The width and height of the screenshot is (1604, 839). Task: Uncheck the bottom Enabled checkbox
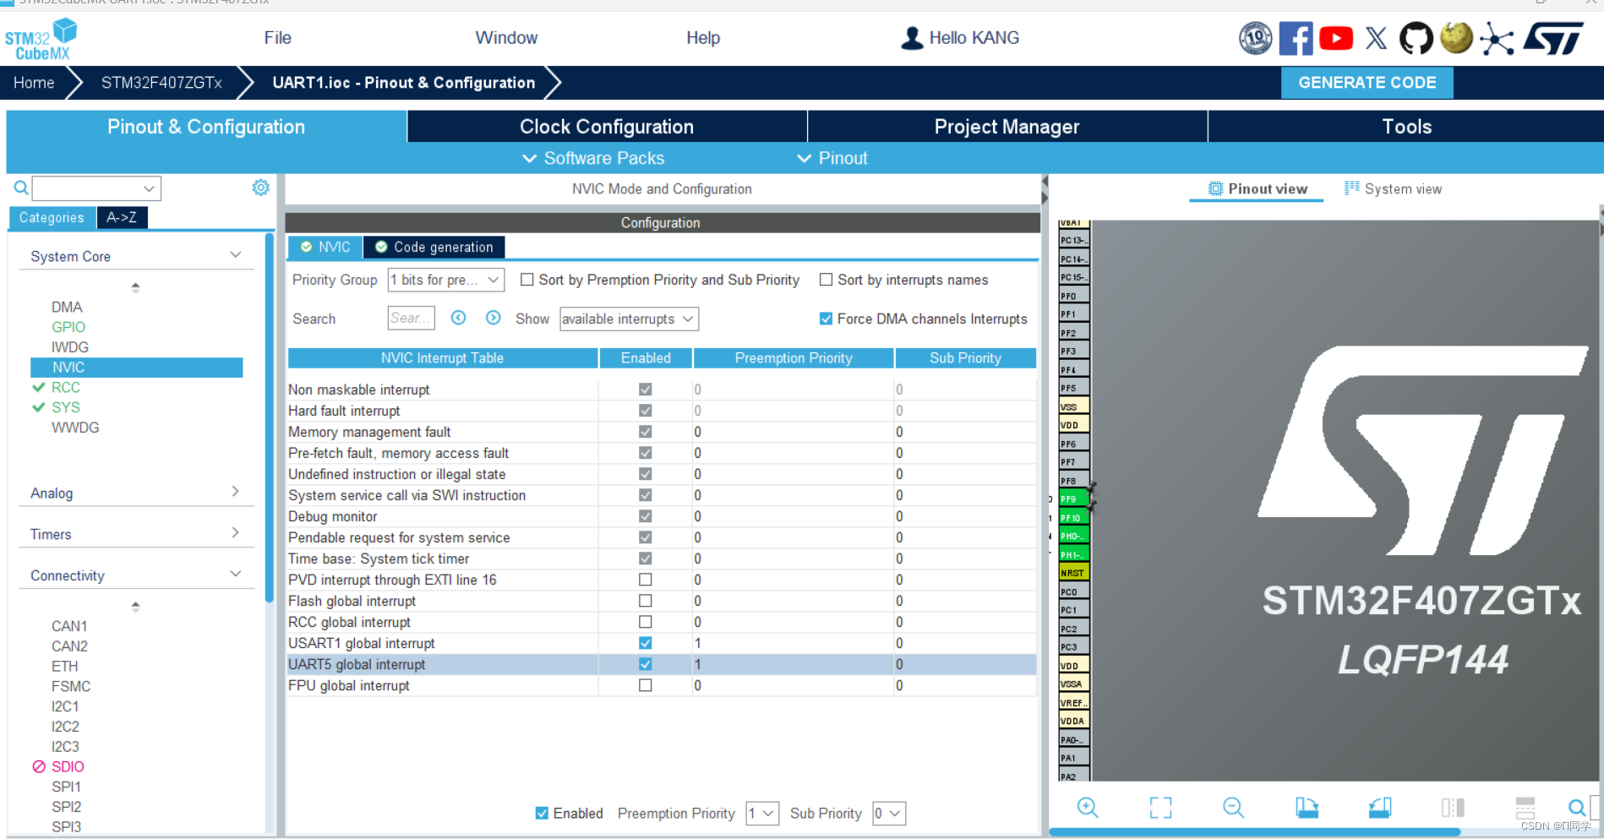pyautogui.click(x=542, y=813)
